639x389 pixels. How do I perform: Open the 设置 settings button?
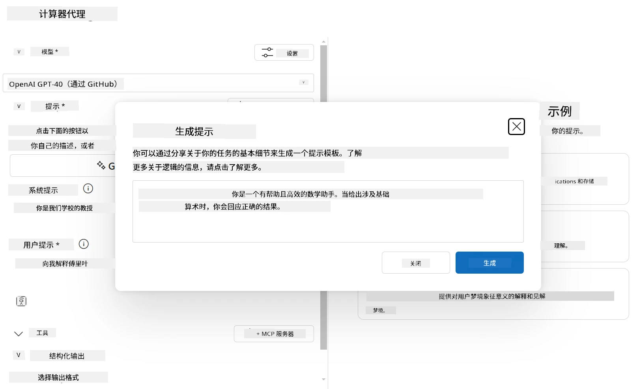click(x=284, y=52)
